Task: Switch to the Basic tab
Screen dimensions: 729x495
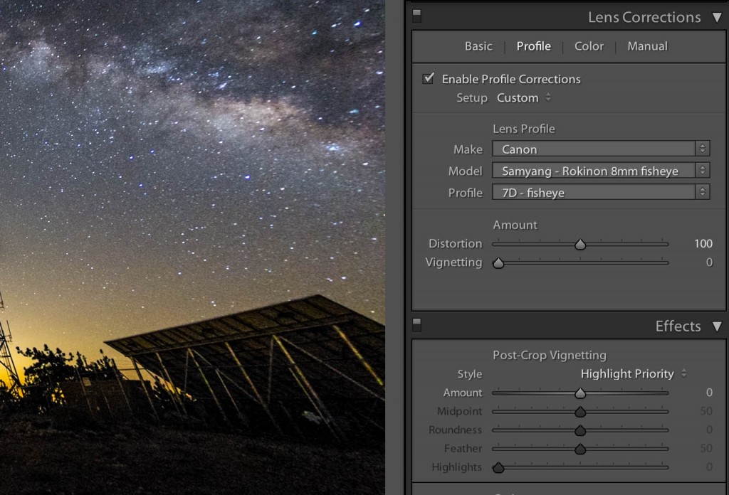Action: [478, 46]
